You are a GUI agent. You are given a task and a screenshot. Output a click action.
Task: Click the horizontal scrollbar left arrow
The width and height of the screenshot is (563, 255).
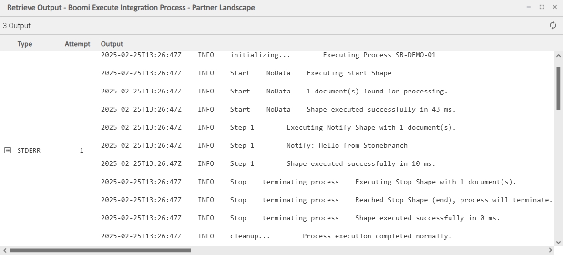(5, 250)
